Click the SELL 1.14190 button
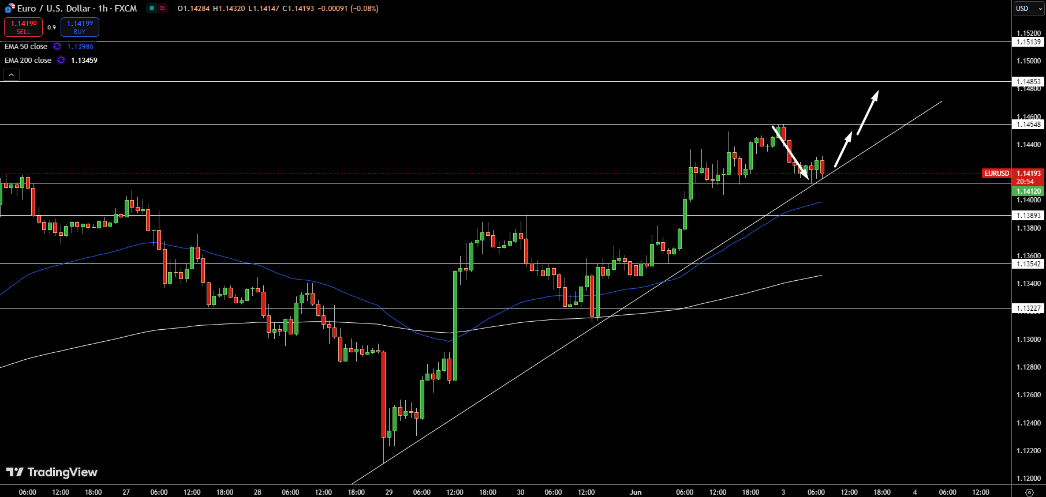 tap(24, 27)
